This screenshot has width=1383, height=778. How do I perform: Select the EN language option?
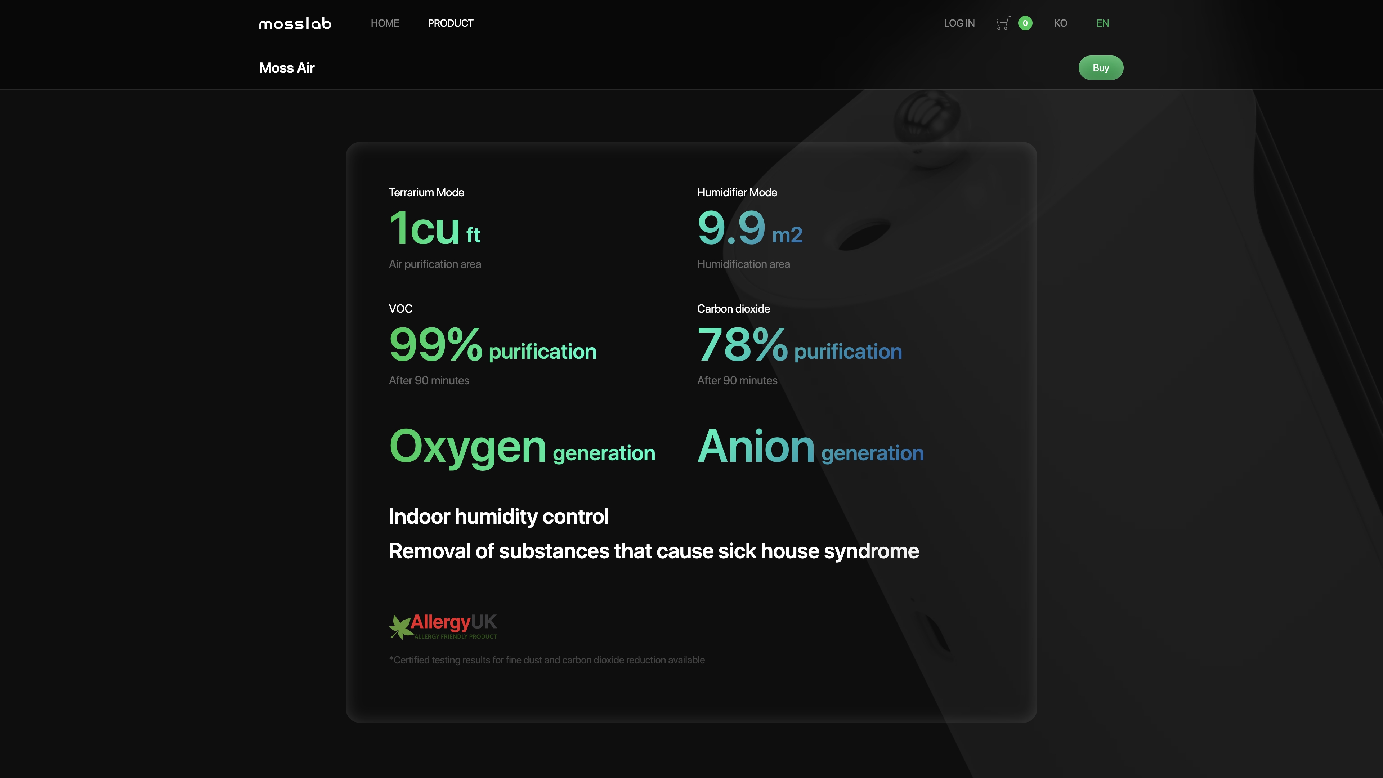point(1102,23)
